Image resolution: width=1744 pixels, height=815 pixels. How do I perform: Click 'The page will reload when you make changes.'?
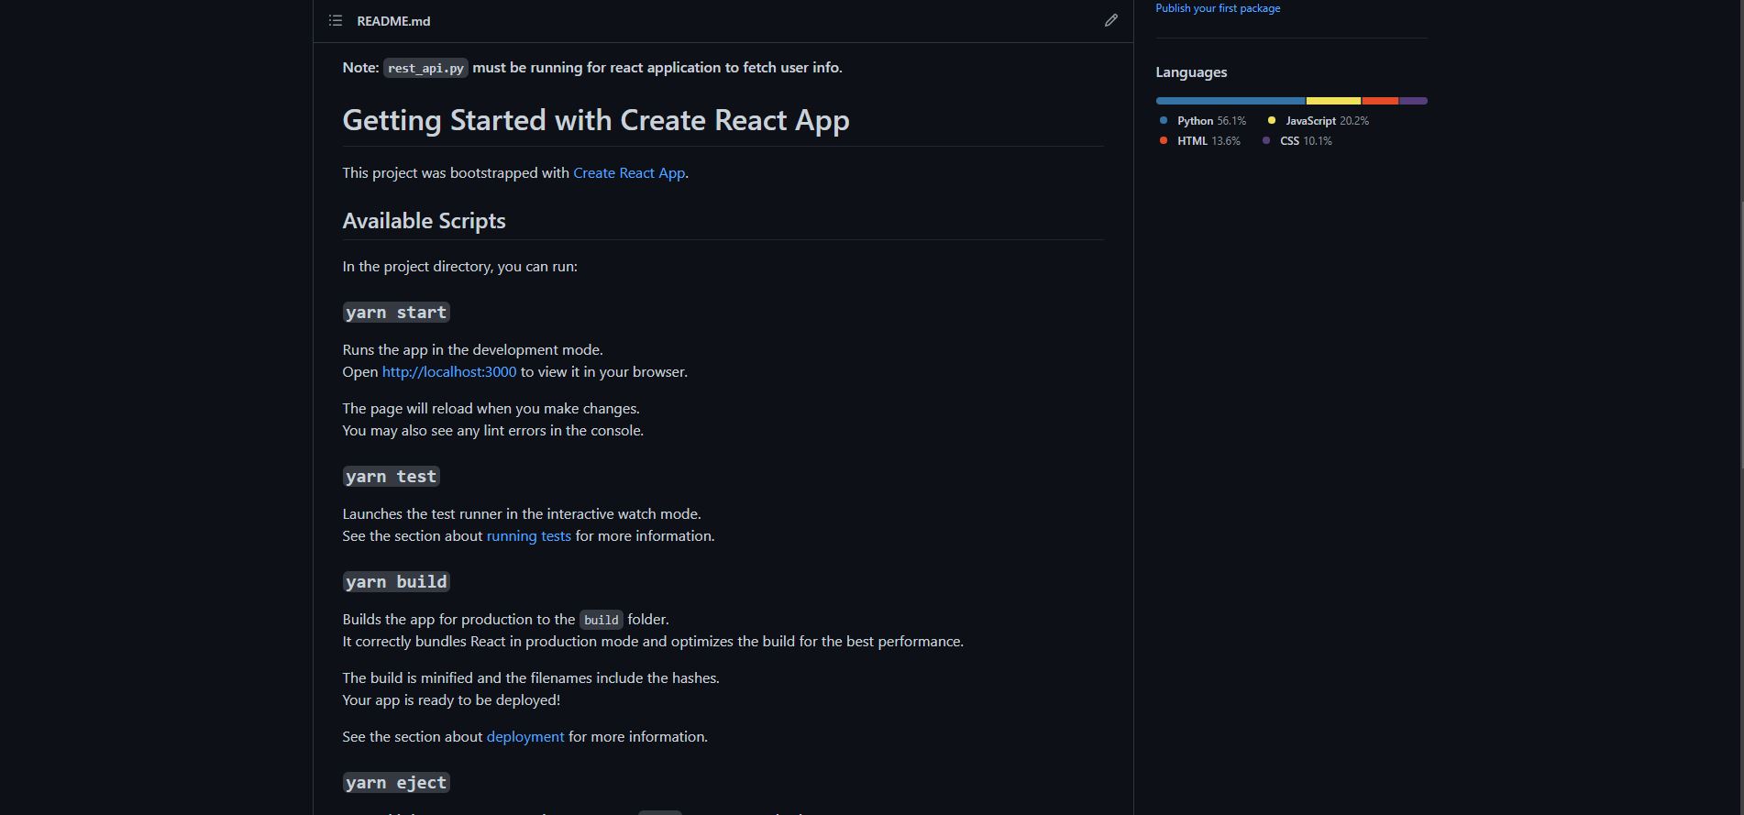pyautogui.click(x=491, y=408)
